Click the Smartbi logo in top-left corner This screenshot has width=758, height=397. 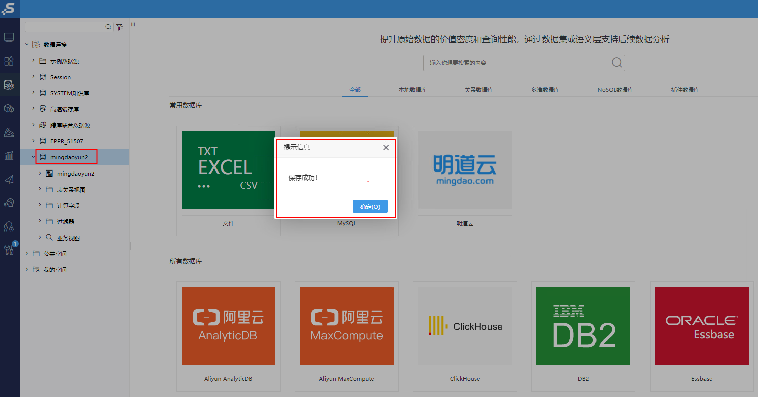coord(8,9)
